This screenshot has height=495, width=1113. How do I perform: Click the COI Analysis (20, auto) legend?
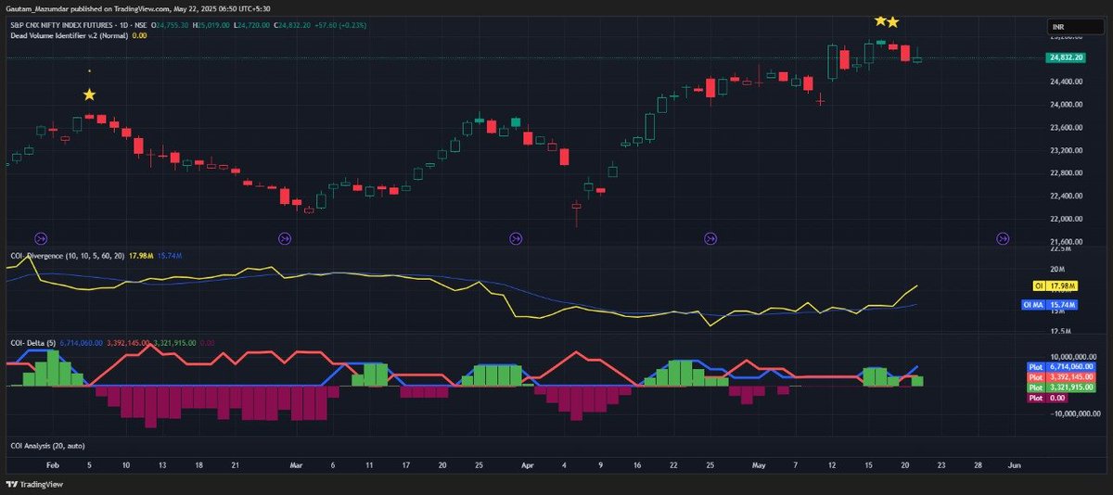47,446
